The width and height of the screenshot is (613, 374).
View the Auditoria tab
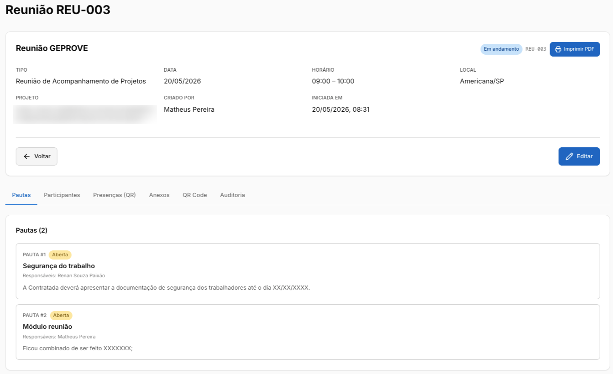[233, 195]
